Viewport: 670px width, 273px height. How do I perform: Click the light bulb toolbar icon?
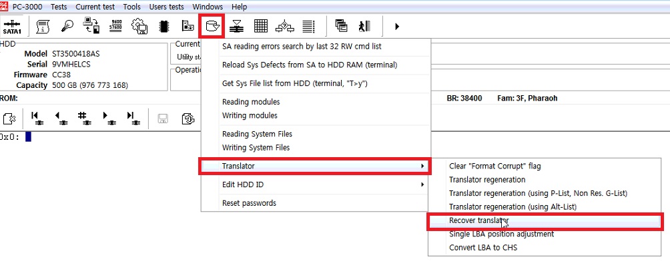coord(67,27)
